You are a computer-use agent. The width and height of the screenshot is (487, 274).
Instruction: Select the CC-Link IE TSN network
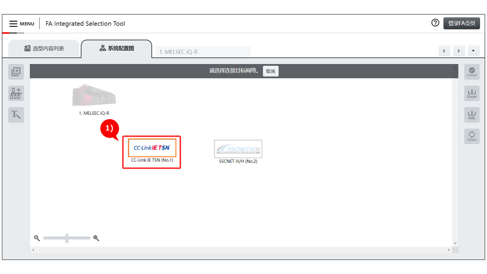(152, 148)
